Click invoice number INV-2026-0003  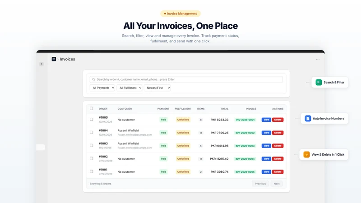(x=245, y=146)
